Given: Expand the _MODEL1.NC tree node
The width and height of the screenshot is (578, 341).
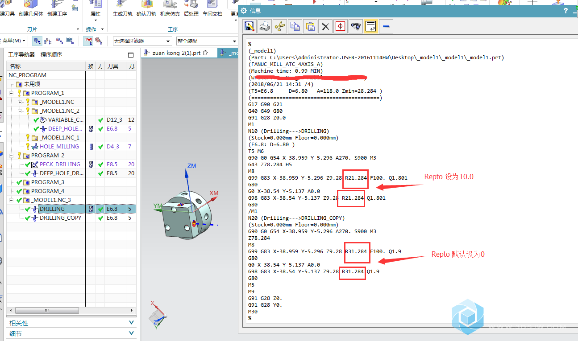Looking at the screenshot, I should [x=20, y=102].
